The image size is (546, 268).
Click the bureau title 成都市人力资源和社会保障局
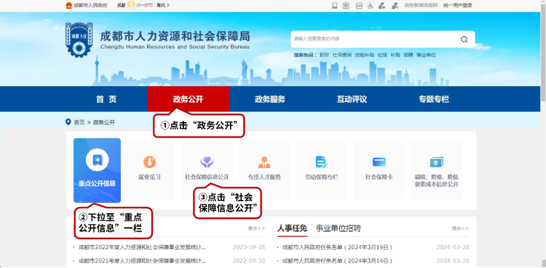pos(175,36)
